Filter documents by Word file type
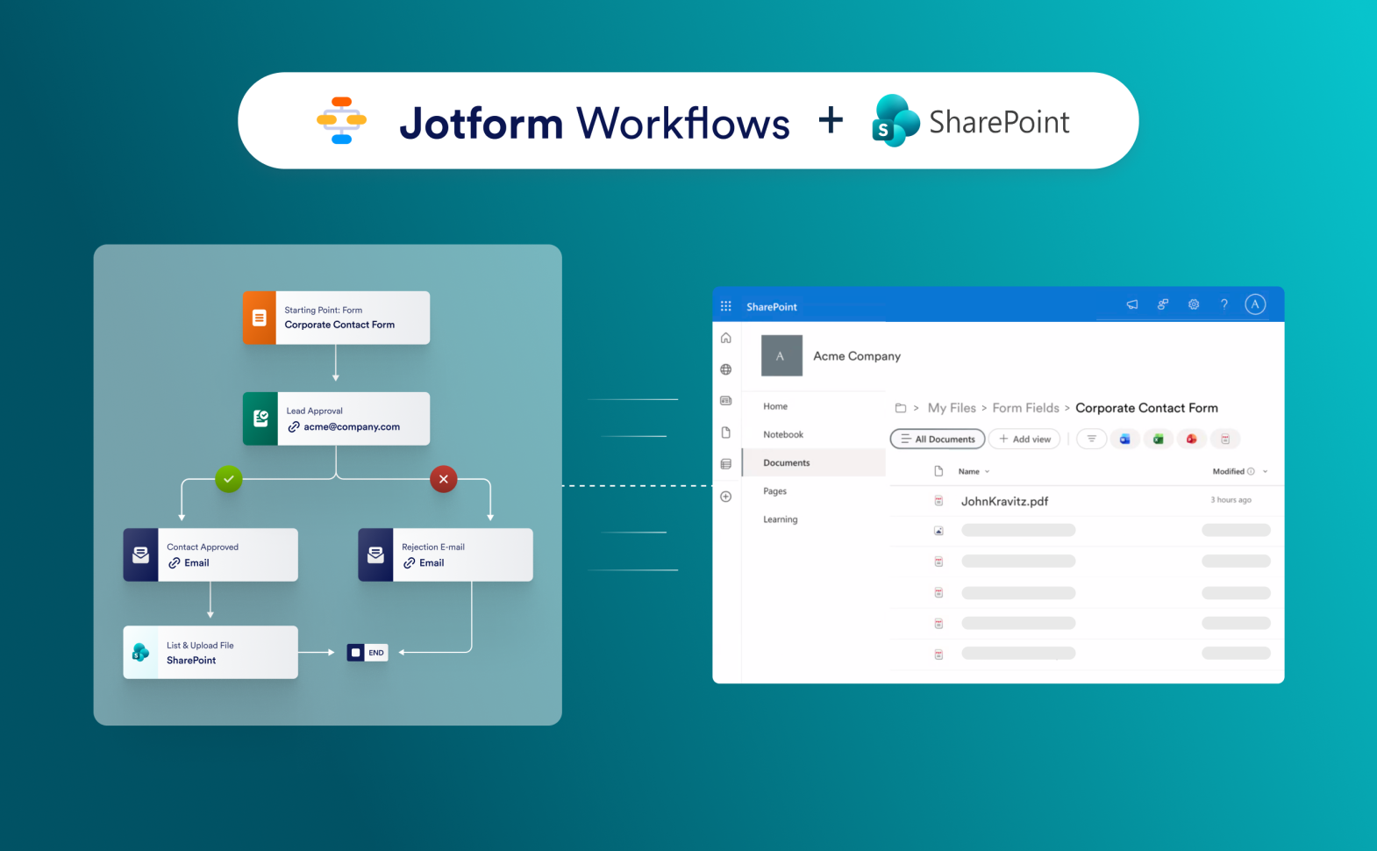This screenshot has width=1377, height=851. click(x=1124, y=439)
